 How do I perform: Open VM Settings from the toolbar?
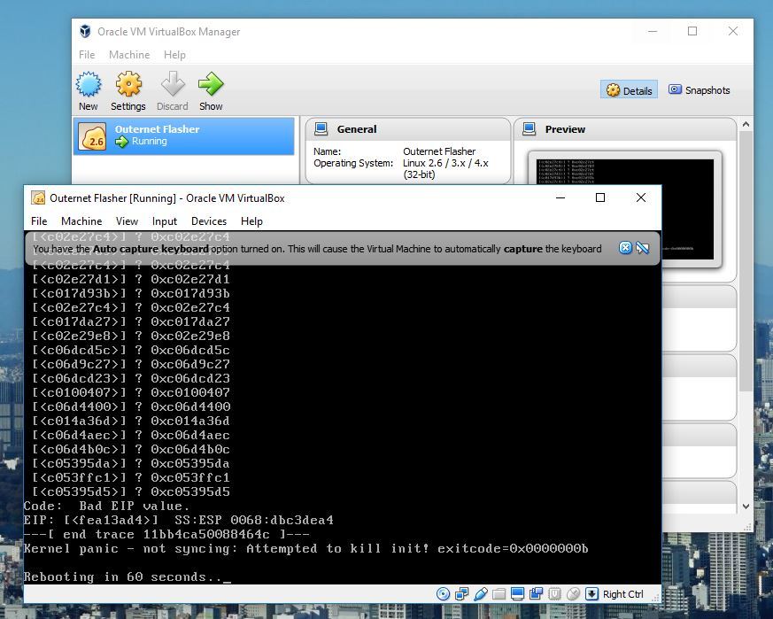pyautogui.click(x=128, y=91)
